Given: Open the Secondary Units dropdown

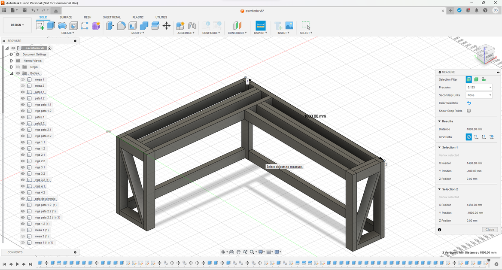Looking at the screenshot, I should coord(479,95).
